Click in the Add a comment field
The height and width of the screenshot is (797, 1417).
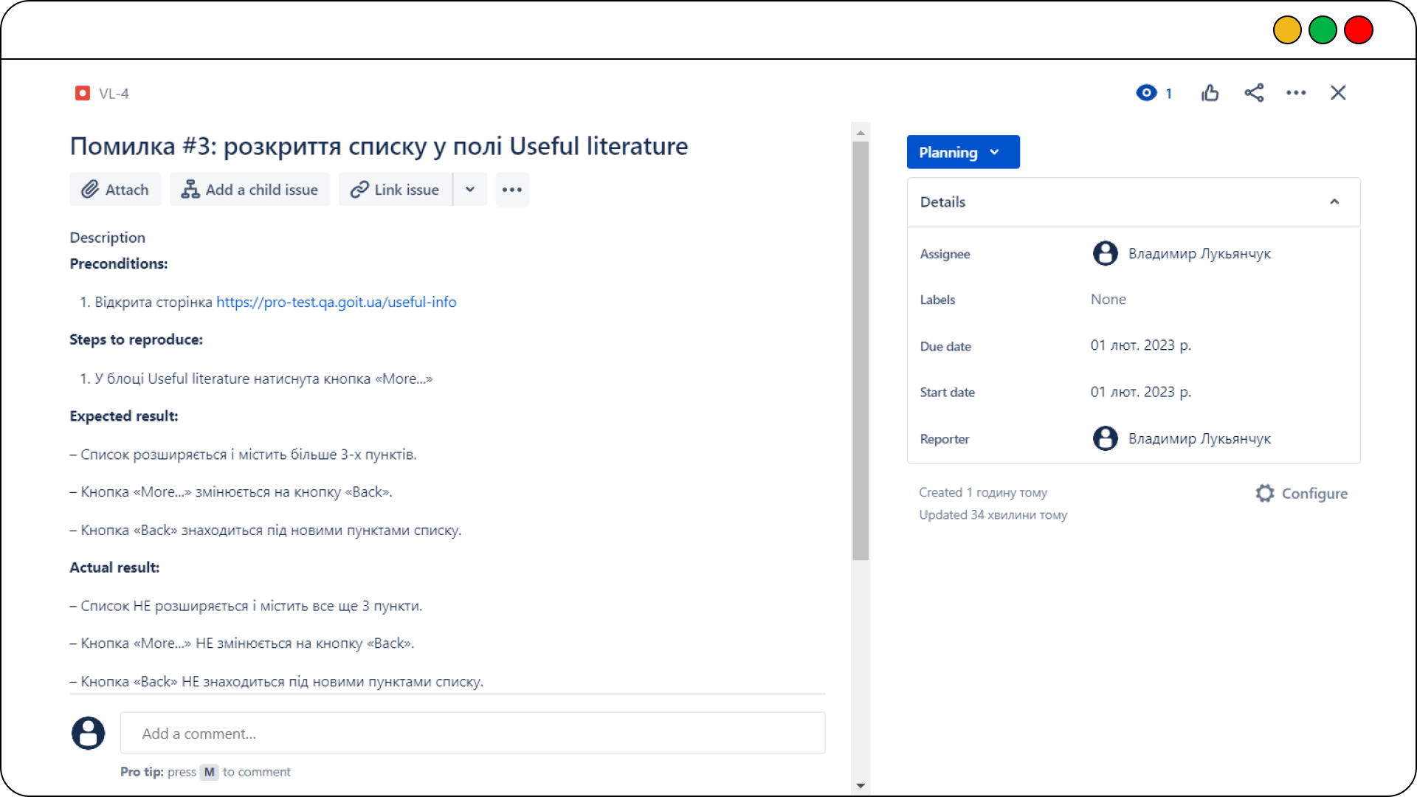(472, 734)
